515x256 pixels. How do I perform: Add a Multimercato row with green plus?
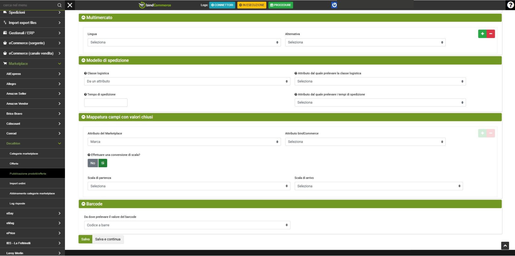[482, 34]
